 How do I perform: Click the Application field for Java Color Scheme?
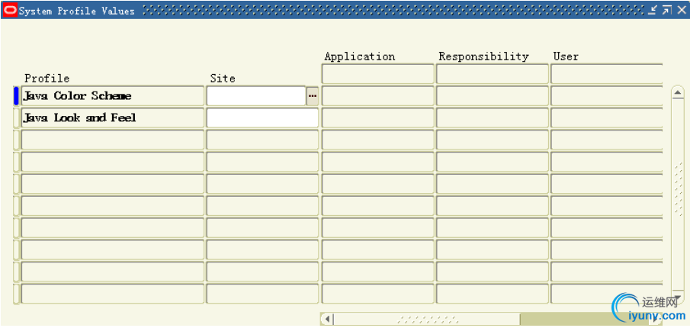coord(377,96)
